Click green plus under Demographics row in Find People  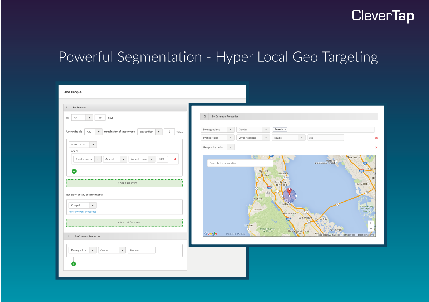tap(74, 264)
